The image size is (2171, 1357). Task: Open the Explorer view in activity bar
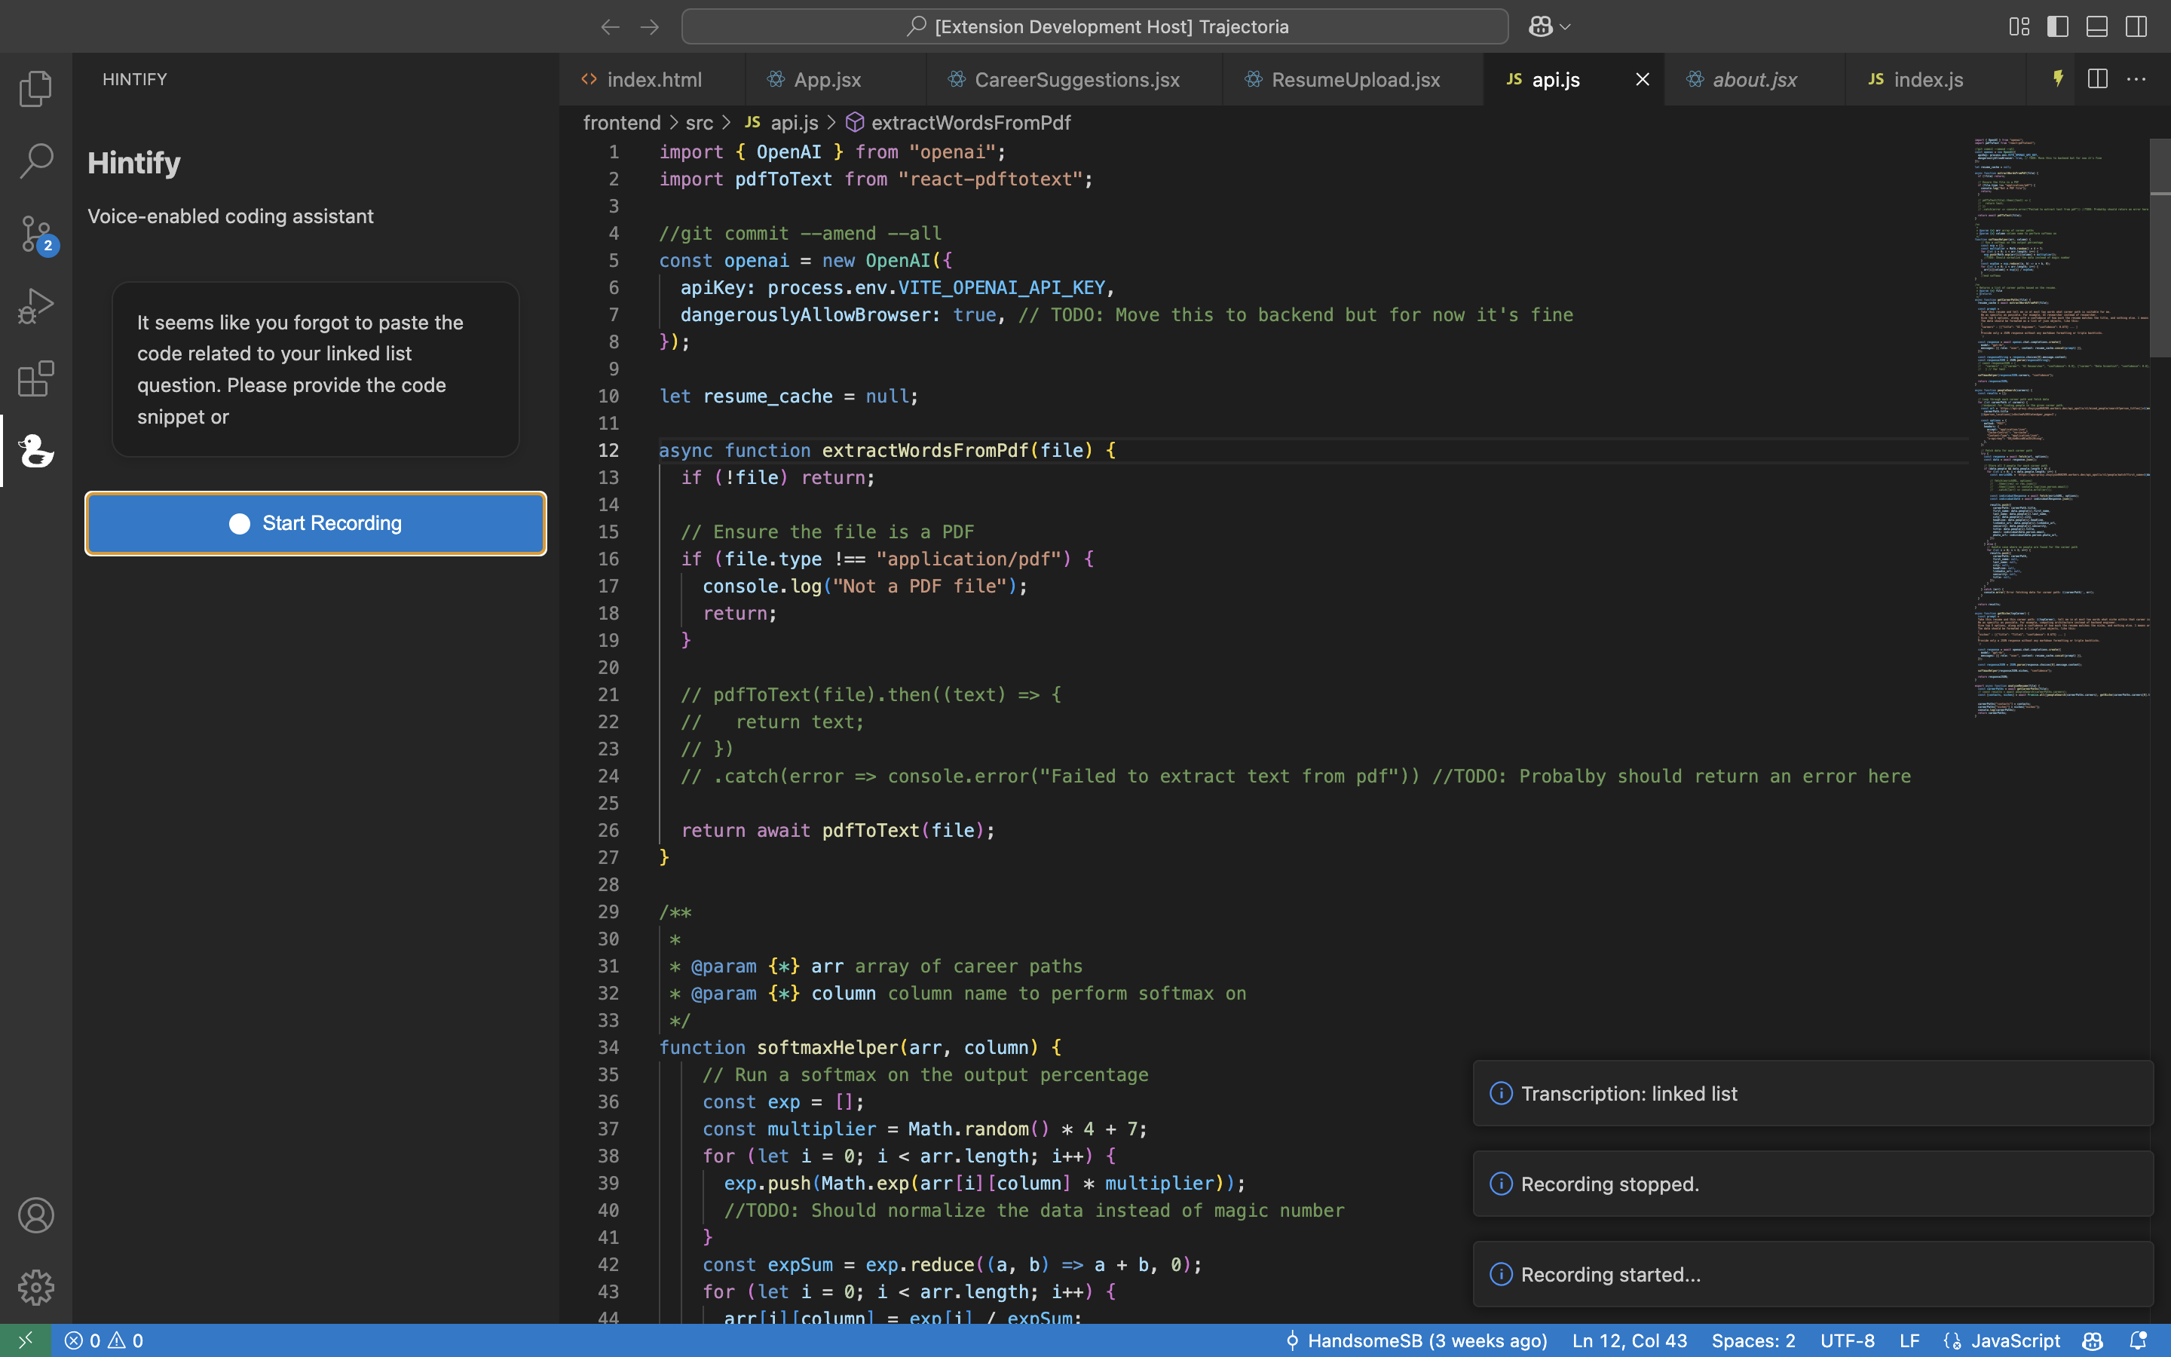pyautogui.click(x=36, y=88)
